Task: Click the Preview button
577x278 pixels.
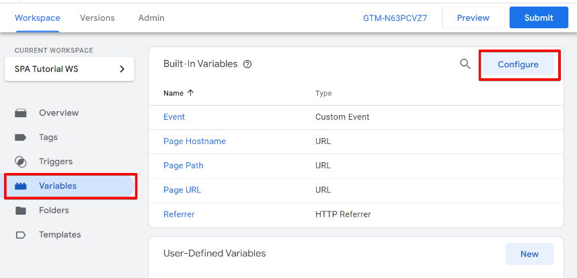Action: point(473,18)
